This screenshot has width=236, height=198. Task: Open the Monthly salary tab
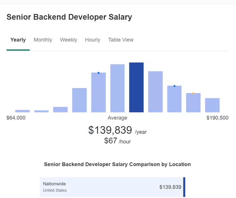tap(43, 40)
